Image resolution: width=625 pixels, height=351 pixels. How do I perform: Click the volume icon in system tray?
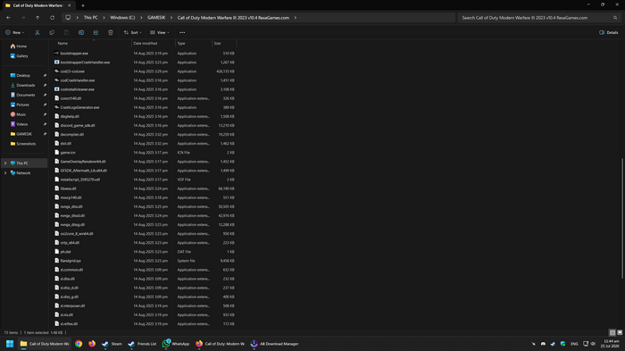coord(593,344)
